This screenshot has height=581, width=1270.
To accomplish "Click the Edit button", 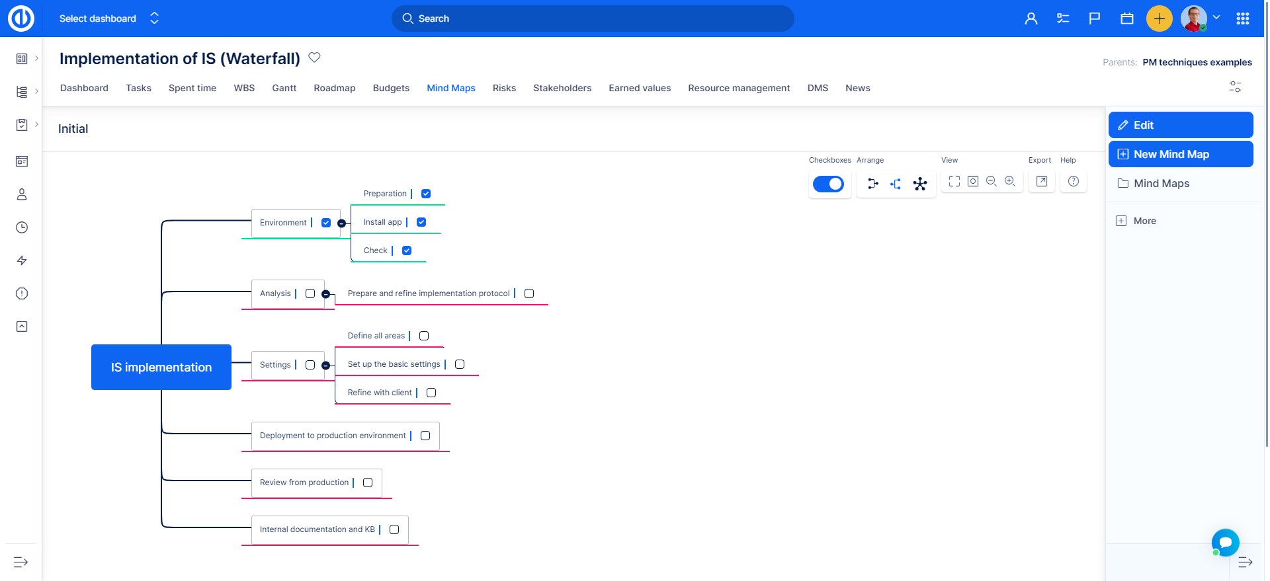I will (1180, 125).
